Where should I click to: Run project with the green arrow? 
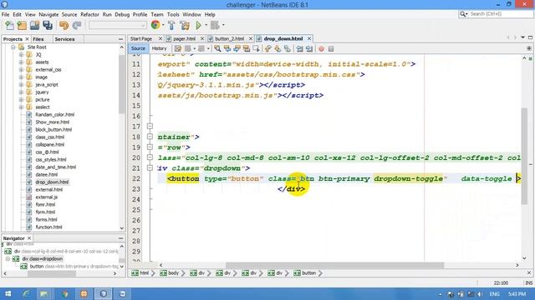[x=198, y=25]
